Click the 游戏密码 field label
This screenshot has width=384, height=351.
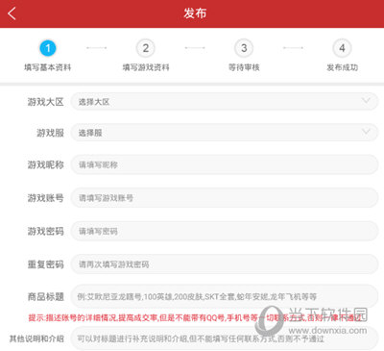point(45,231)
